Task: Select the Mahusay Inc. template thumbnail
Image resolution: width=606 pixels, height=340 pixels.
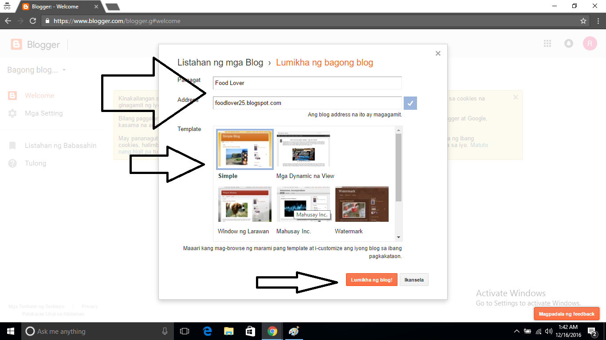Action: 303,204
